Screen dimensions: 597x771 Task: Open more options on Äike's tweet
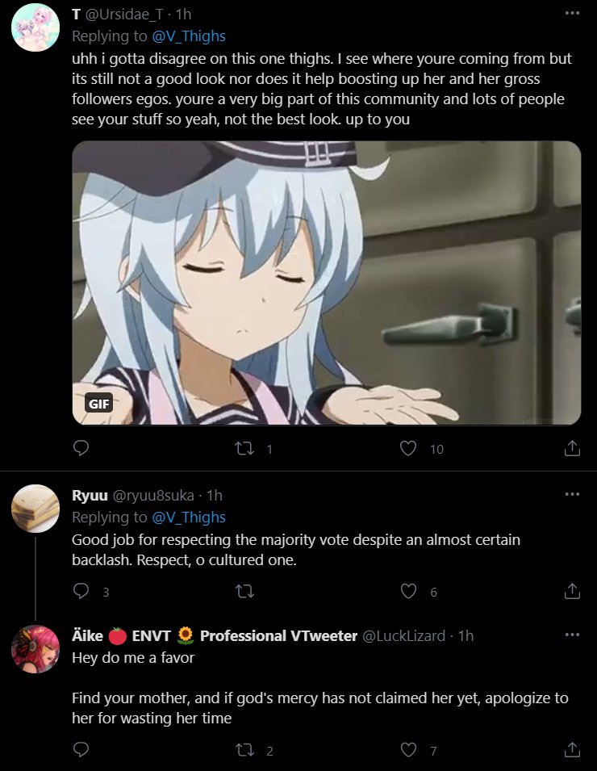pyautogui.click(x=572, y=635)
